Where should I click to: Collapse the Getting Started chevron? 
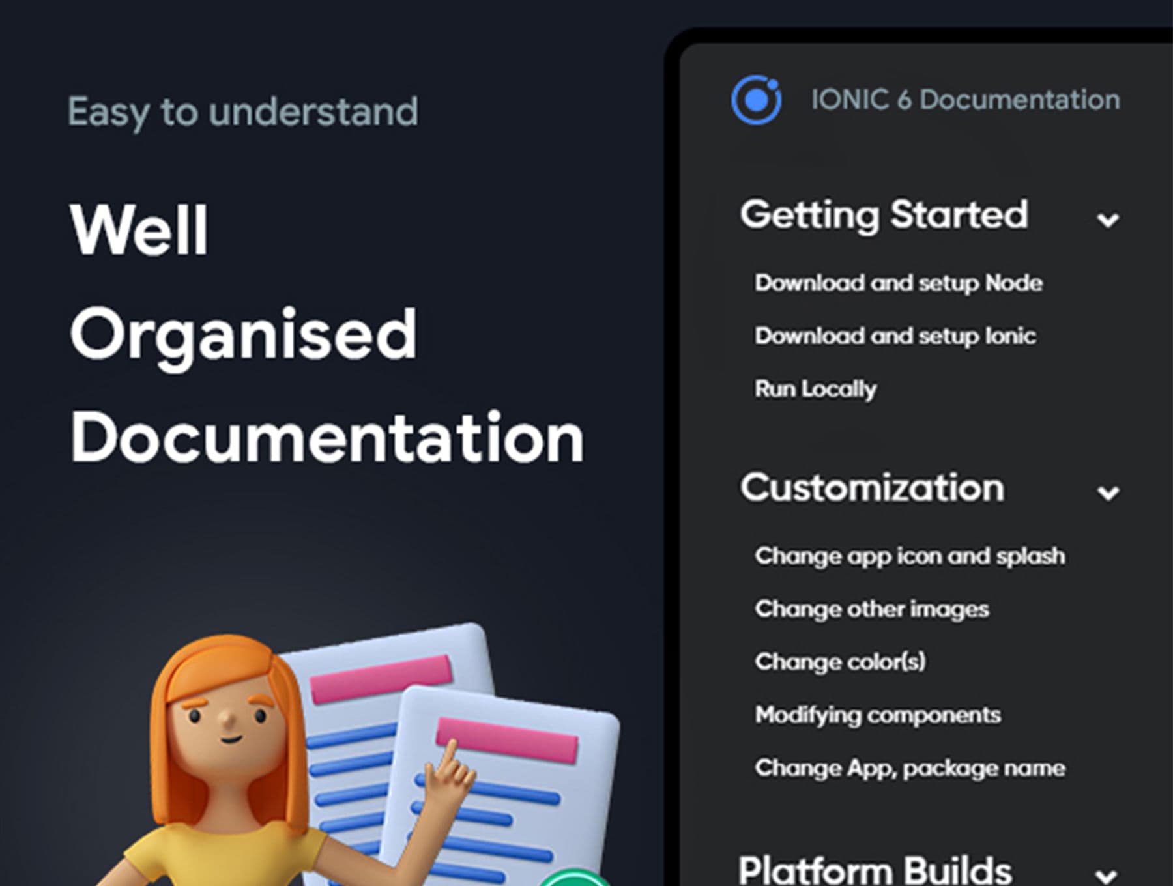pos(1107,220)
